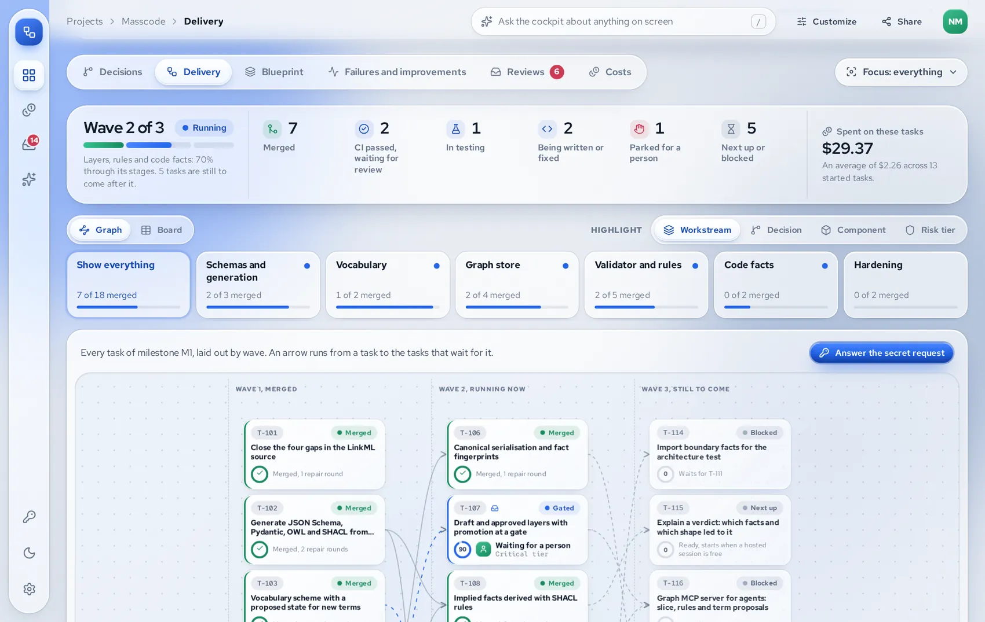Open the Reviews tab
Viewport: 985px width, 622px height.
point(527,72)
